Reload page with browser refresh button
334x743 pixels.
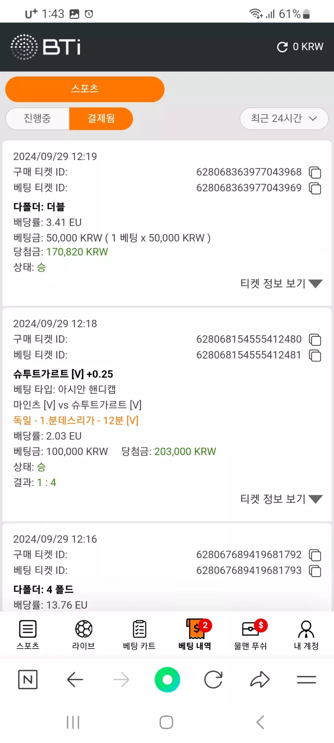213,679
